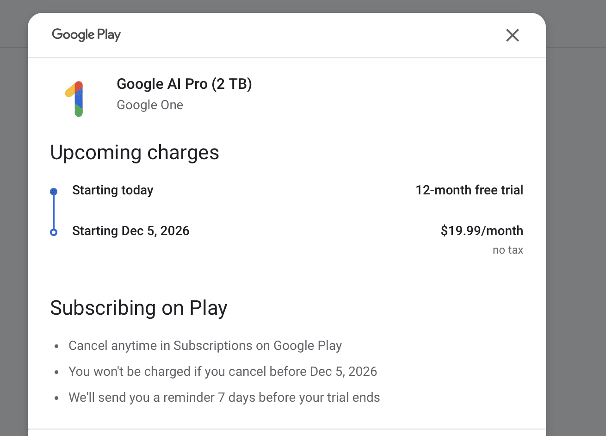Click the Google AI Pro (2 TB) title
Image resolution: width=606 pixels, height=436 pixels.
point(184,84)
